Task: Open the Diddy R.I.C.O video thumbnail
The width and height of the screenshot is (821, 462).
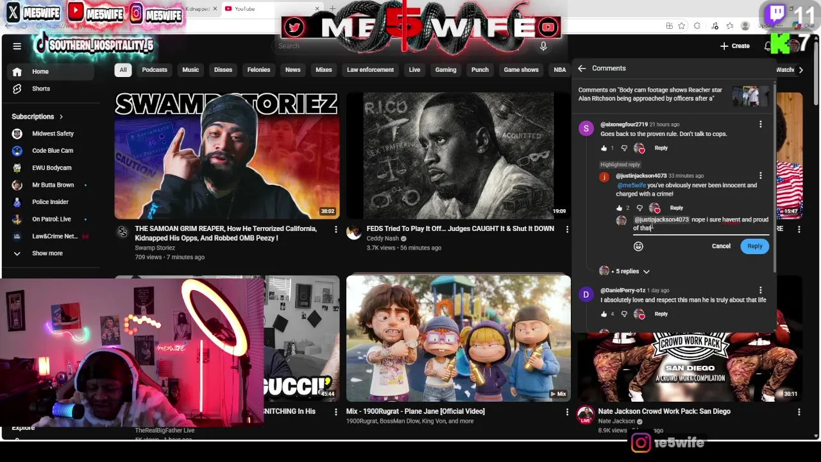Action: pos(458,155)
